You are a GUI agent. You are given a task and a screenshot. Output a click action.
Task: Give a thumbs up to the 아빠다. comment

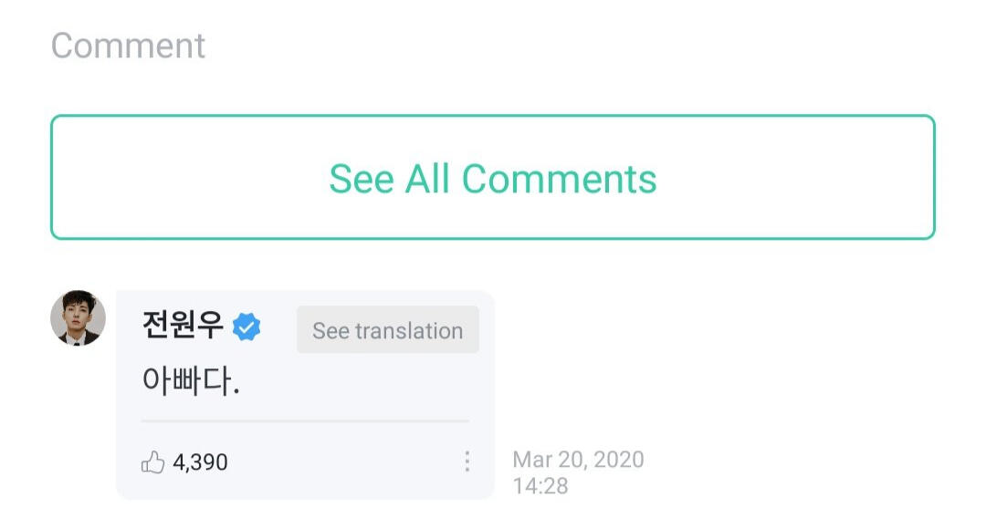[153, 462]
